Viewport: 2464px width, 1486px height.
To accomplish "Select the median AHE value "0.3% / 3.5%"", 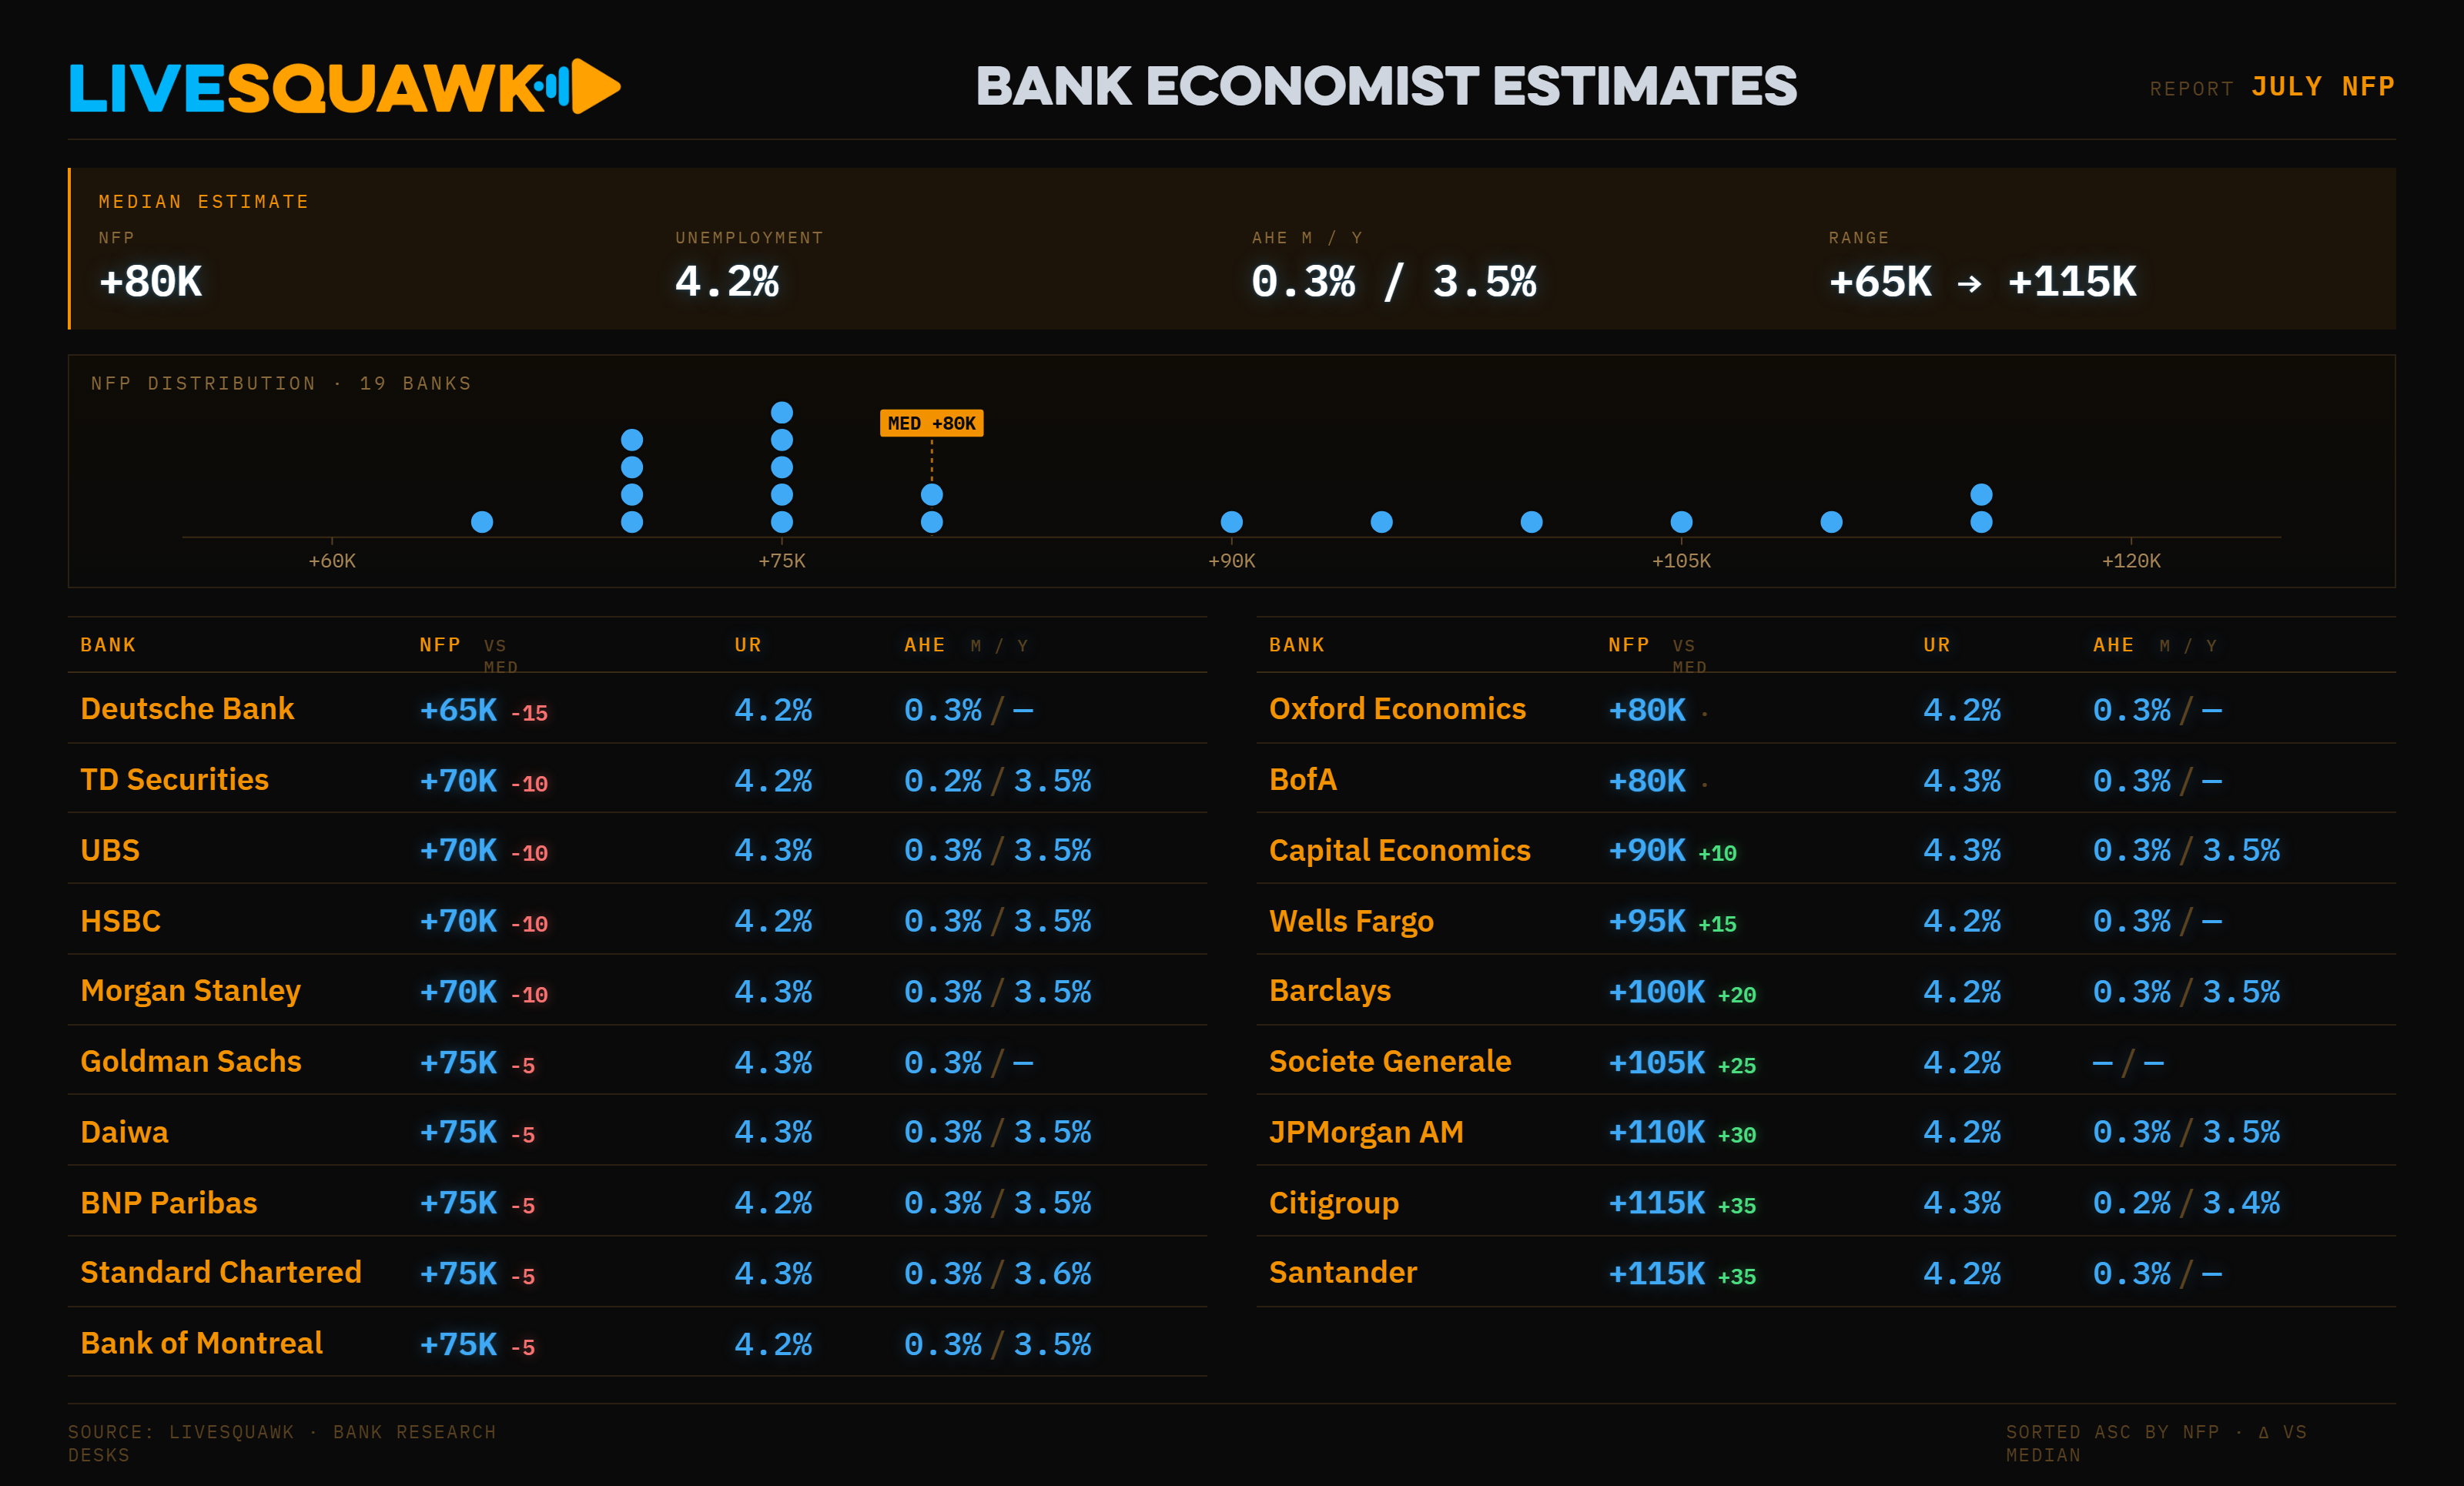I will [1394, 282].
